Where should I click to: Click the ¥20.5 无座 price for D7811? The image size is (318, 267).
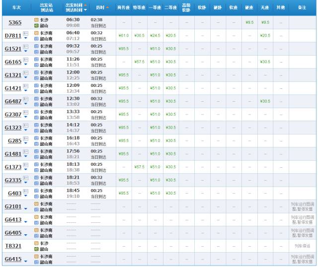265,36
